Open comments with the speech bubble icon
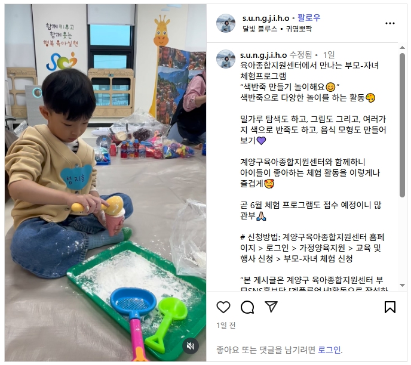The height and width of the screenshot is (365, 411). 247,307
